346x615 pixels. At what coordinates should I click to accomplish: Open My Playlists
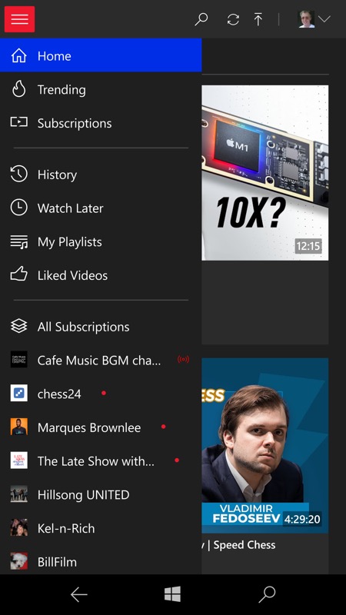pos(101,241)
